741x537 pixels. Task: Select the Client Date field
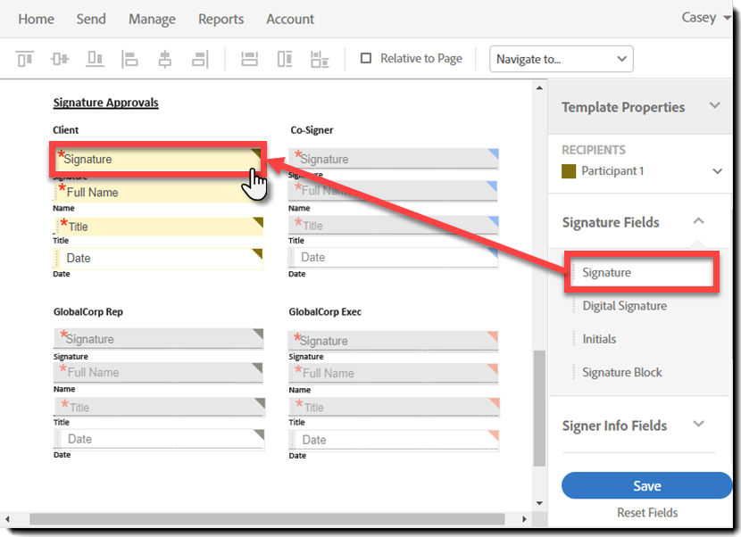(x=158, y=259)
